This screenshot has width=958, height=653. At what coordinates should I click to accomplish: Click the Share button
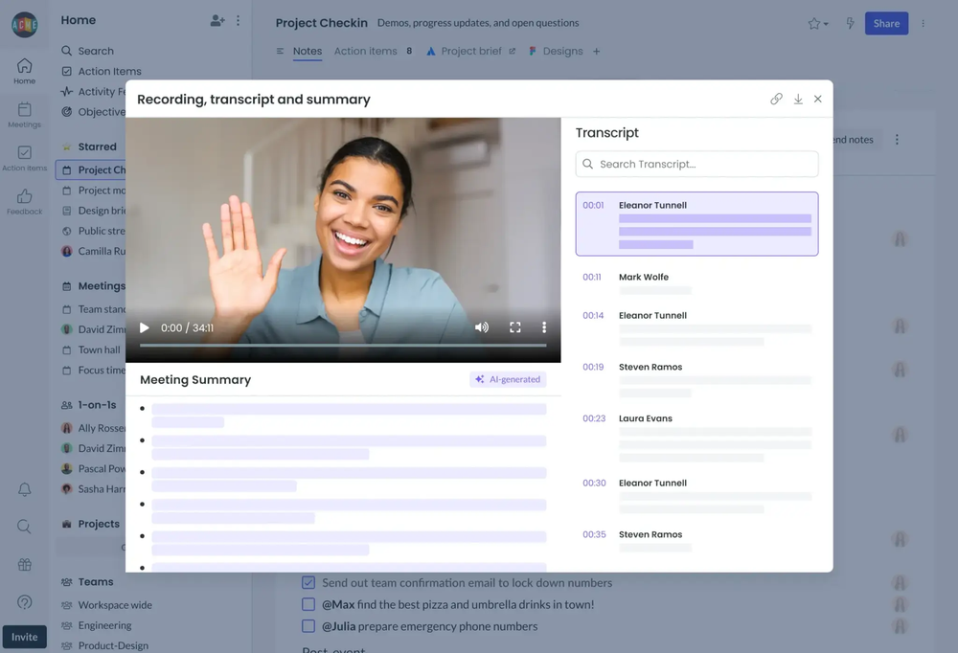[x=886, y=23]
